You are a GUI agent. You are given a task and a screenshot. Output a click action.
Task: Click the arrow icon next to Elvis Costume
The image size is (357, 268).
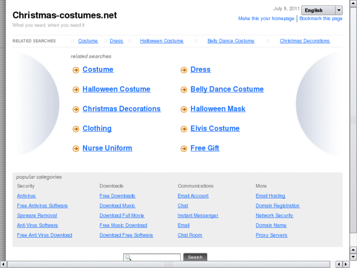[x=184, y=129]
